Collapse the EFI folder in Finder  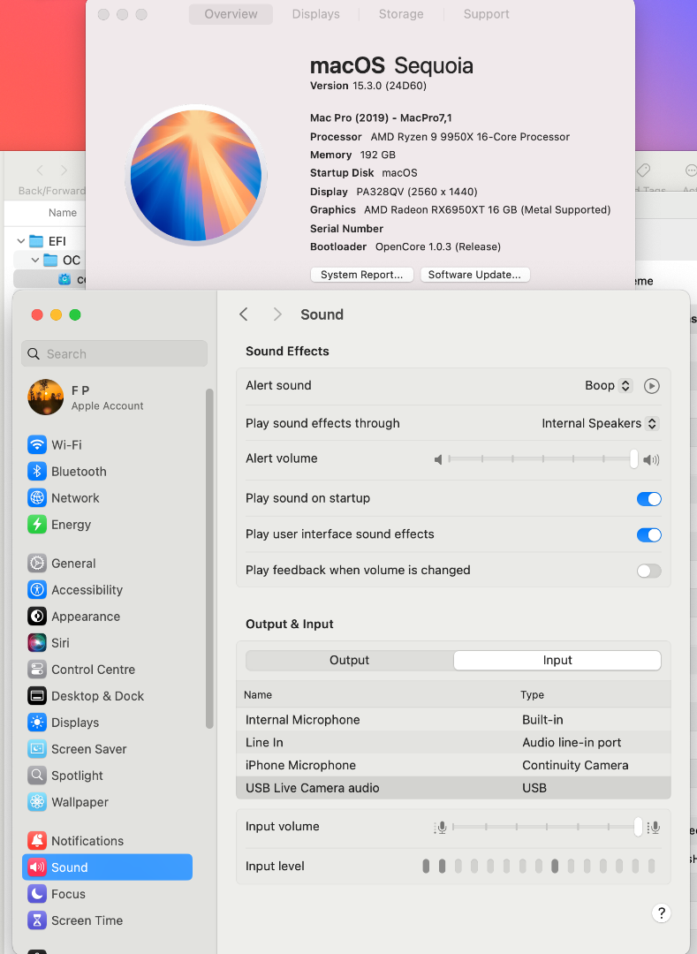(x=21, y=241)
